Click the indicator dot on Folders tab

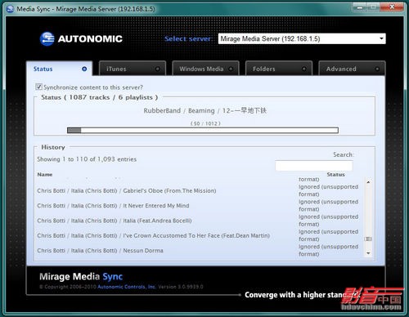point(304,69)
